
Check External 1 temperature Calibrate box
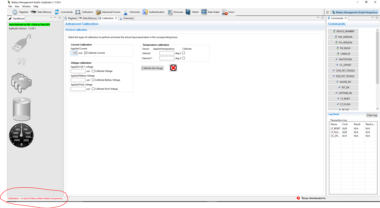tap(184, 58)
